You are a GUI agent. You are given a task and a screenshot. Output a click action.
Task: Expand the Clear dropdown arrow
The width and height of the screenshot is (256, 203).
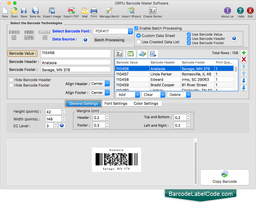click(163, 95)
